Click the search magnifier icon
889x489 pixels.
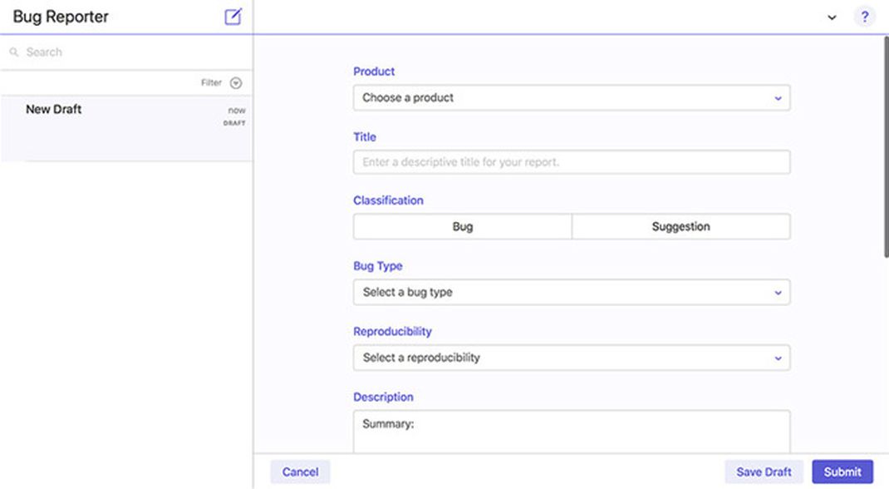14,52
